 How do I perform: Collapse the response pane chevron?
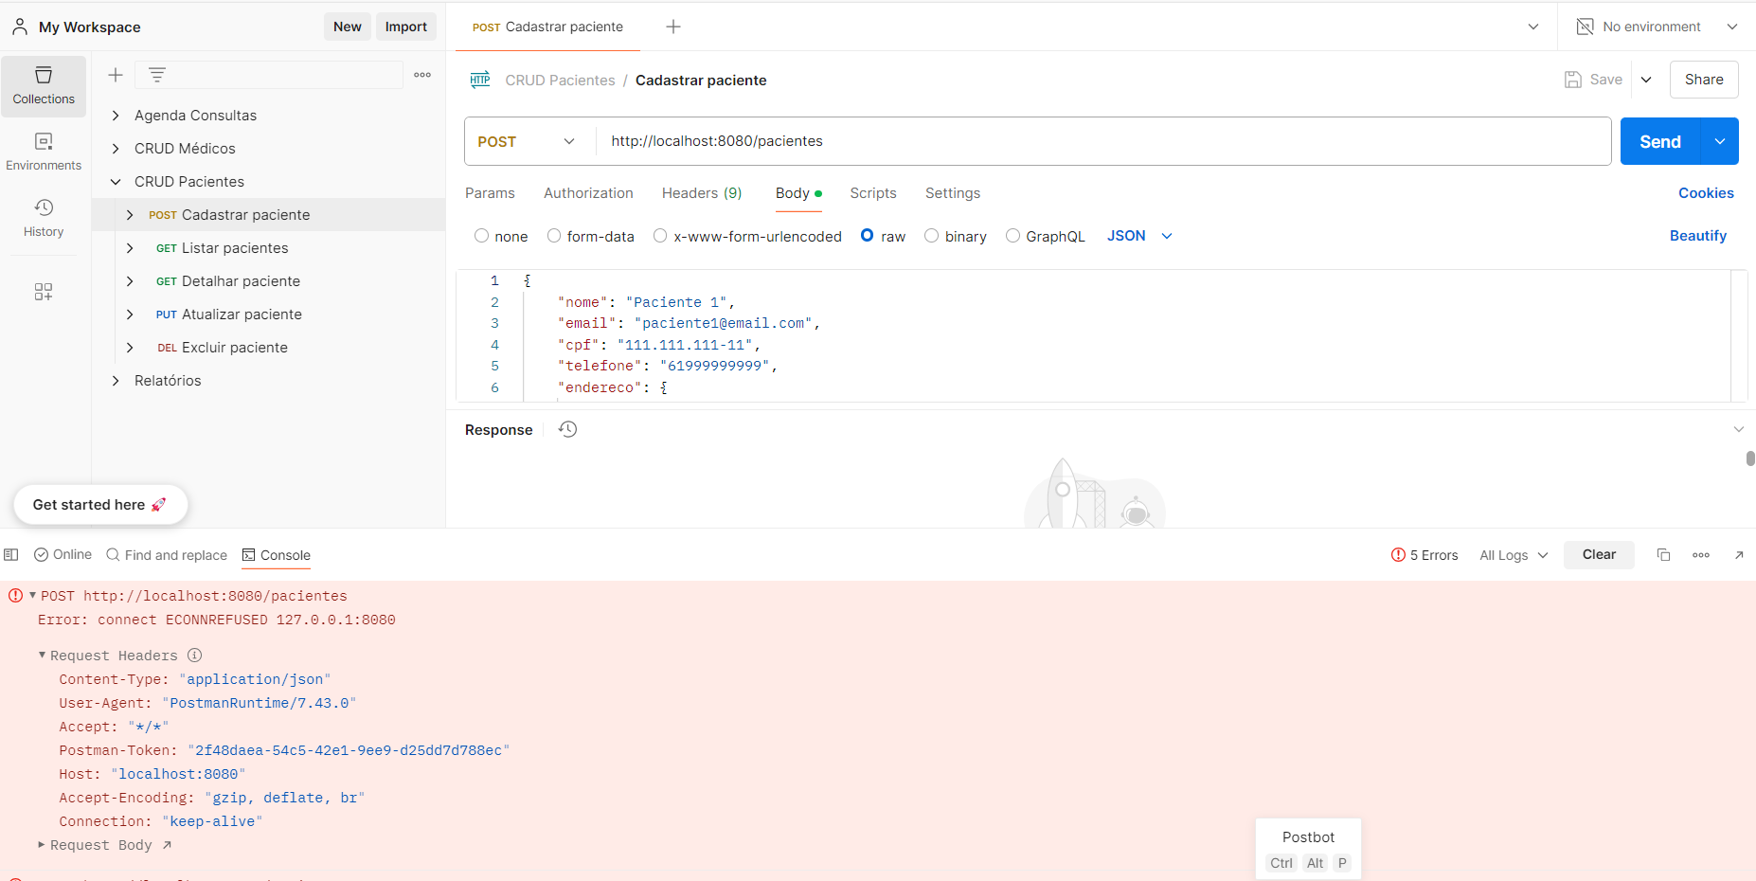[x=1739, y=429]
